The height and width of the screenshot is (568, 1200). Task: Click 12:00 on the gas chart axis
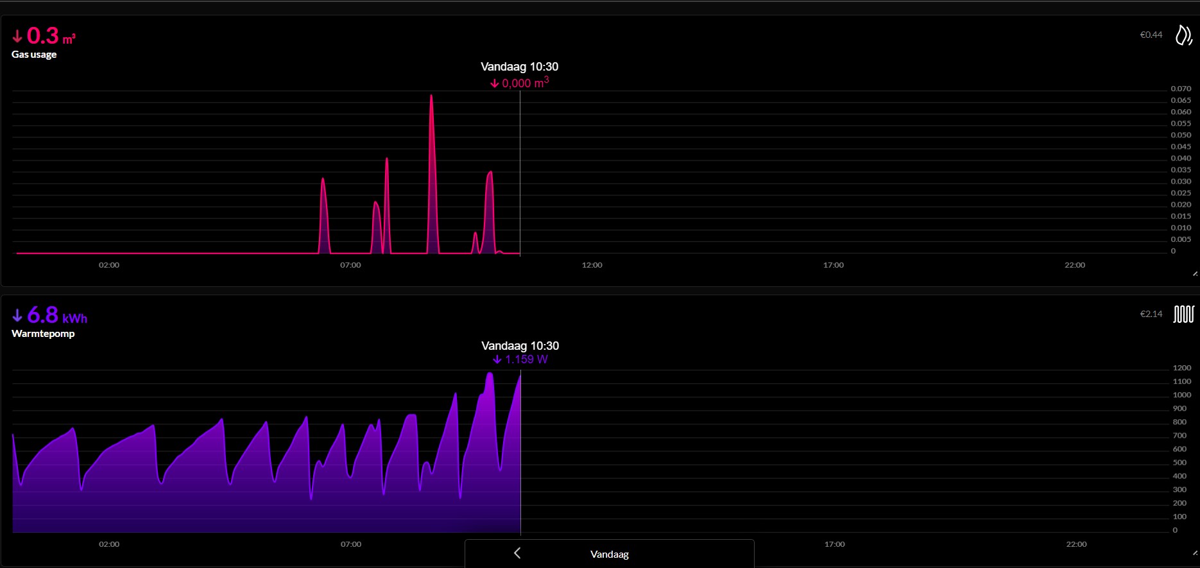(x=592, y=265)
